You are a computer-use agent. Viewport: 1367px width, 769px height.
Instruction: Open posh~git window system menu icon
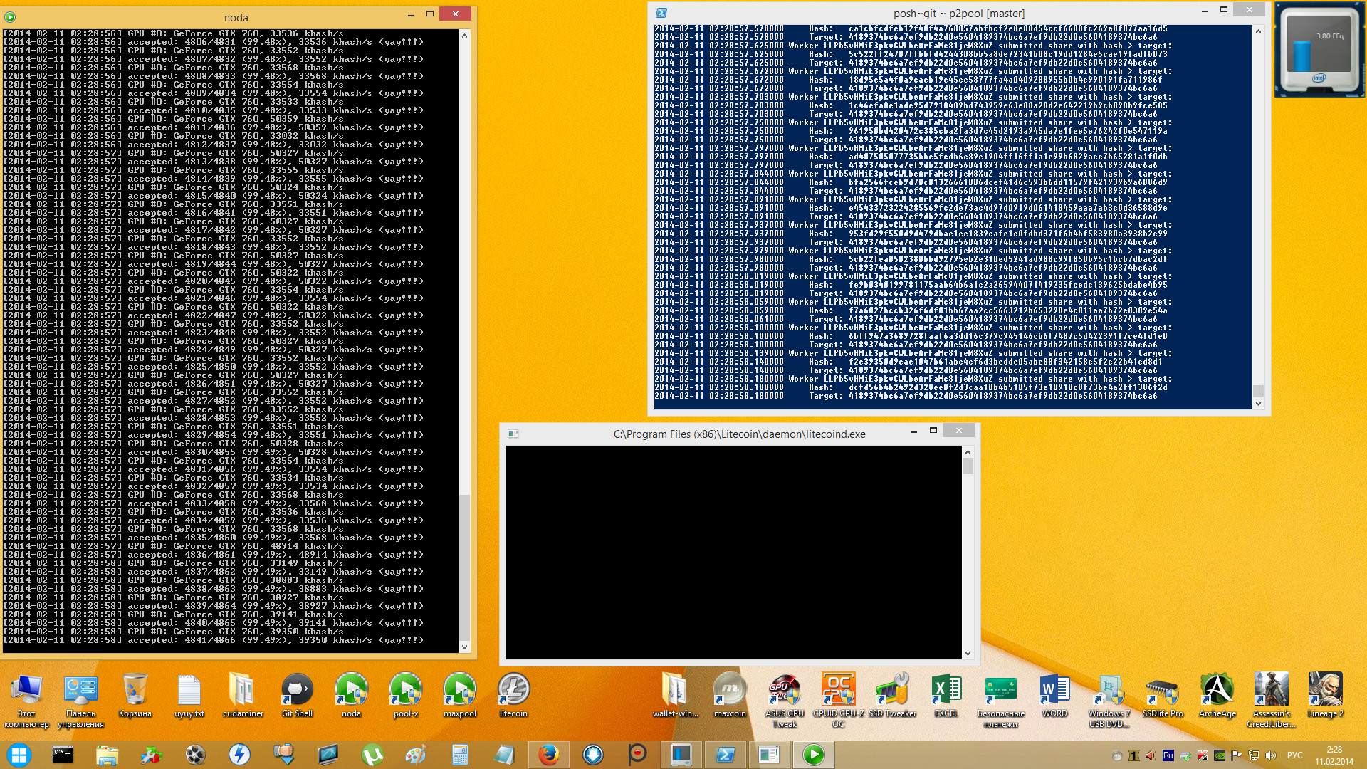(661, 13)
